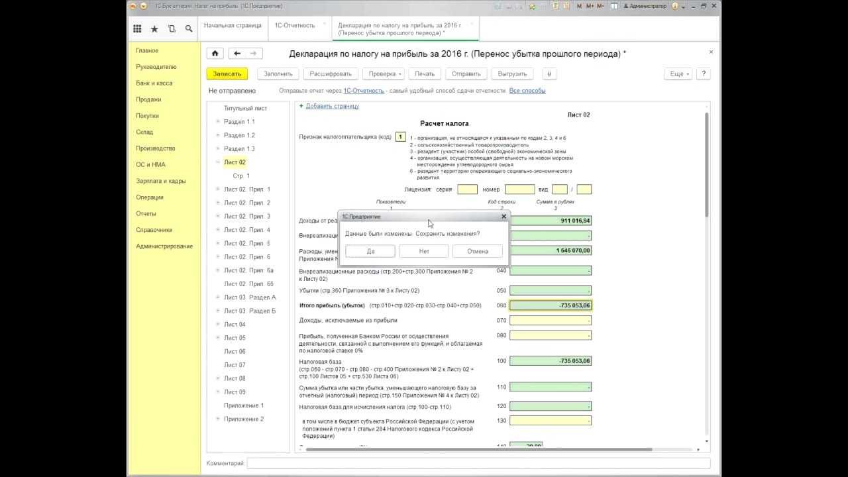Click the Расшифровать button
The width and height of the screenshot is (848, 477).
coord(331,74)
